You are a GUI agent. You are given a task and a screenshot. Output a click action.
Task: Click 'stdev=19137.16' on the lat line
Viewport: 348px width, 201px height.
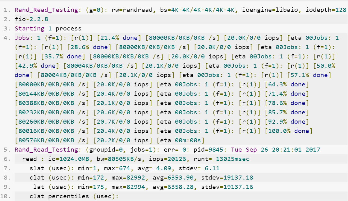click(227, 187)
